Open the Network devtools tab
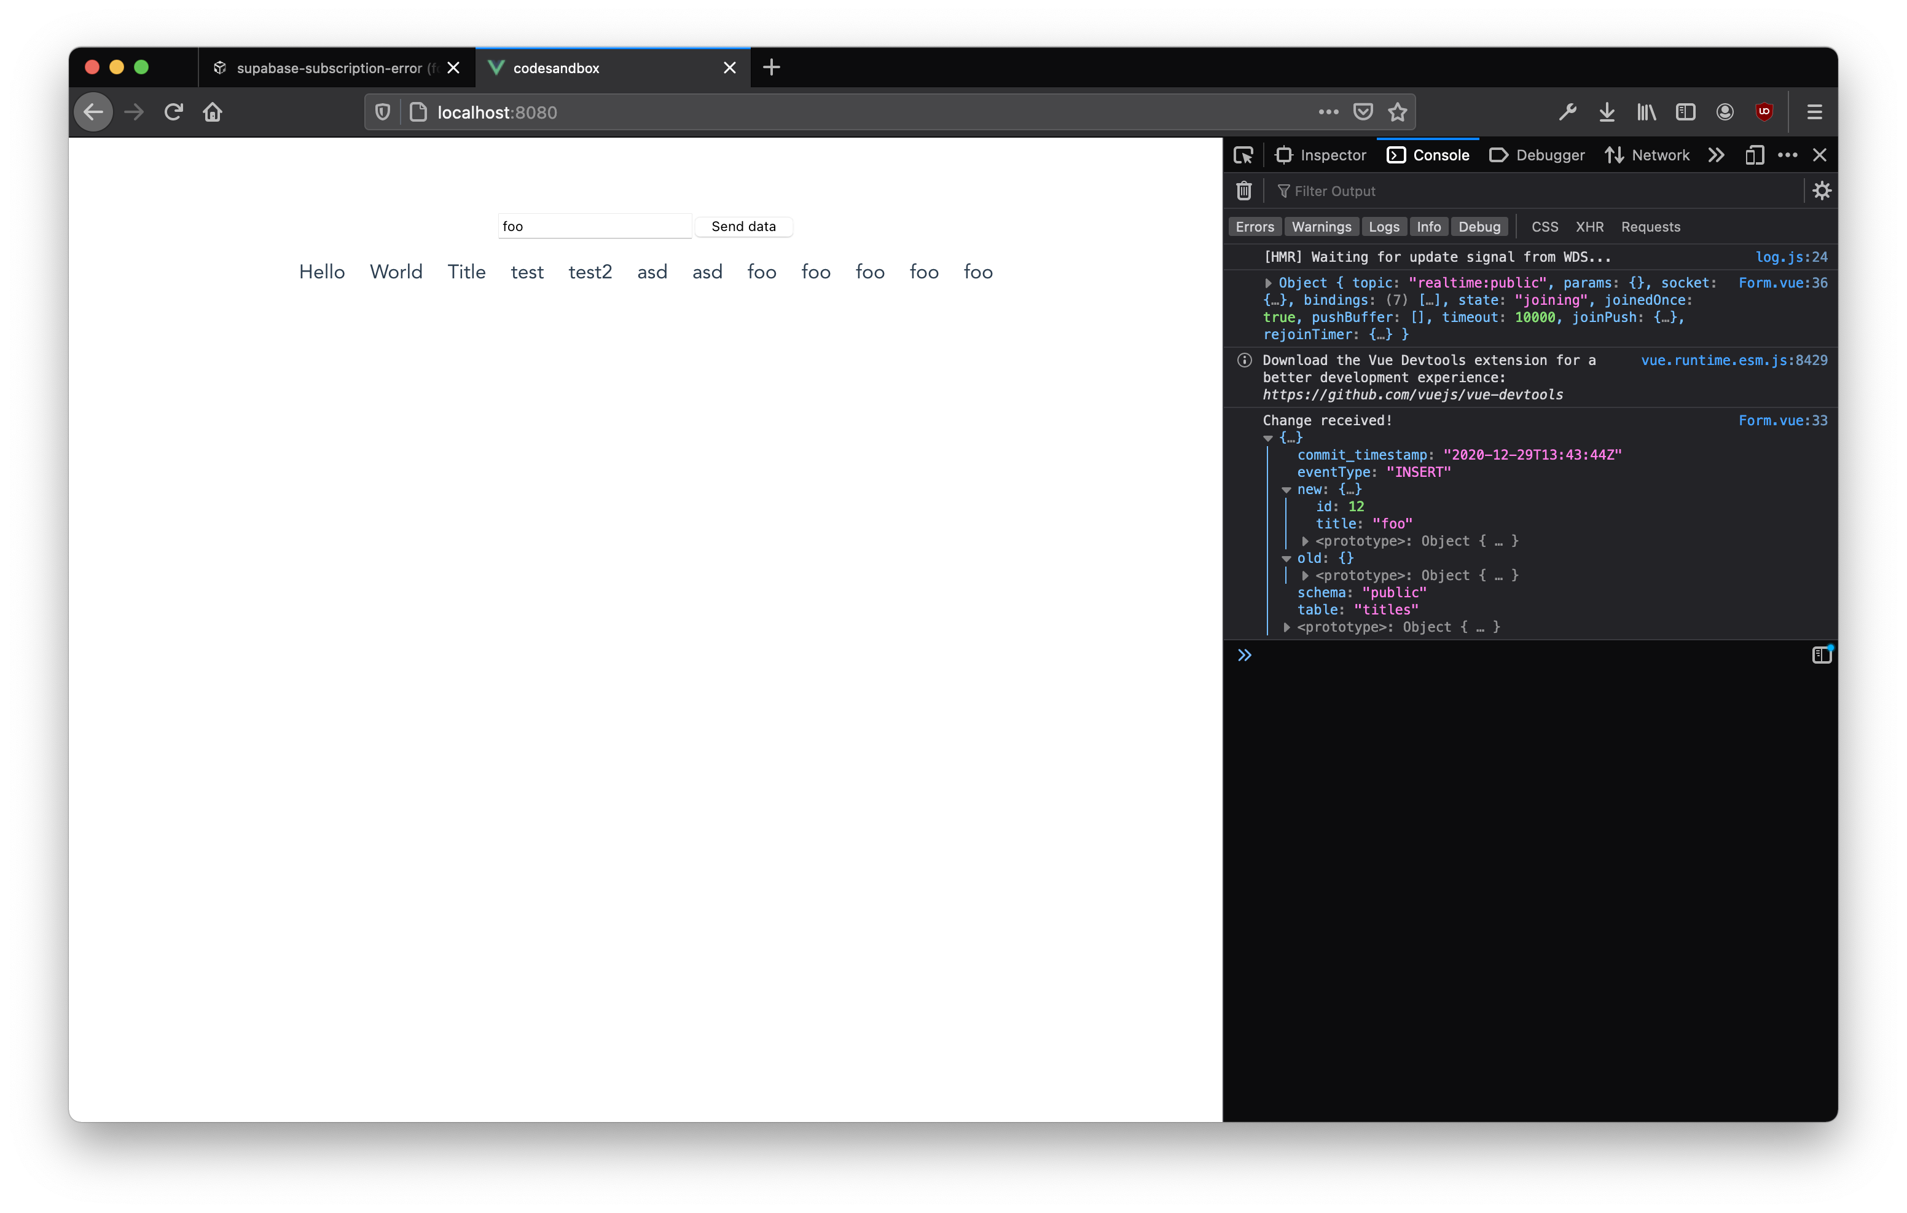This screenshot has width=1907, height=1213. pyautogui.click(x=1647, y=155)
